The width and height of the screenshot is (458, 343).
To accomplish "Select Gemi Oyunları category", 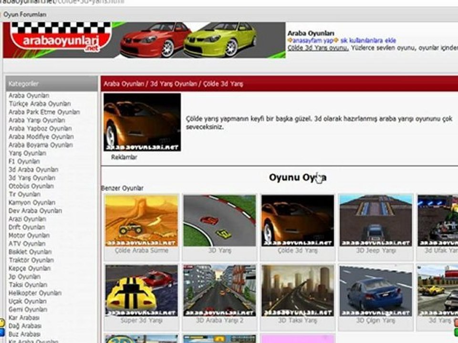I will pyautogui.click(x=28, y=309).
